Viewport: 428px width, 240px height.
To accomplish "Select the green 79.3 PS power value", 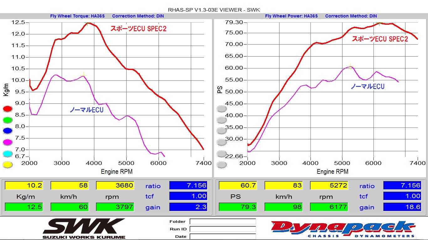I will pos(237,207).
